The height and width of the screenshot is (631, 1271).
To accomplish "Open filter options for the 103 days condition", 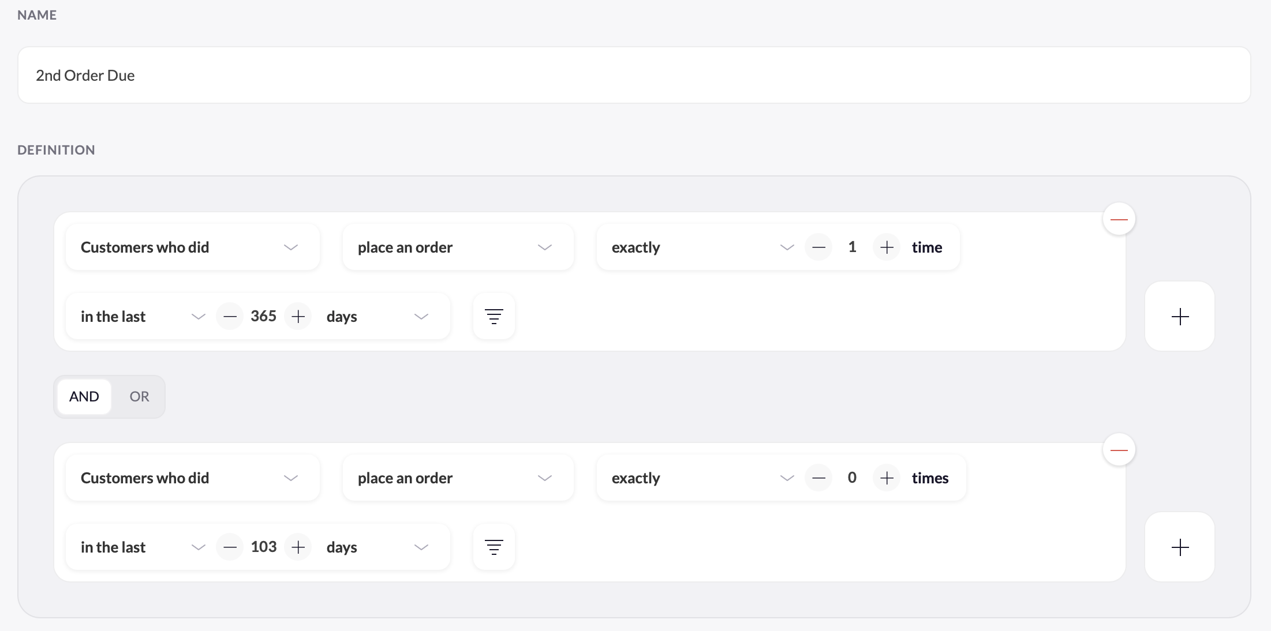I will pyautogui.click(x=494, y=547).
